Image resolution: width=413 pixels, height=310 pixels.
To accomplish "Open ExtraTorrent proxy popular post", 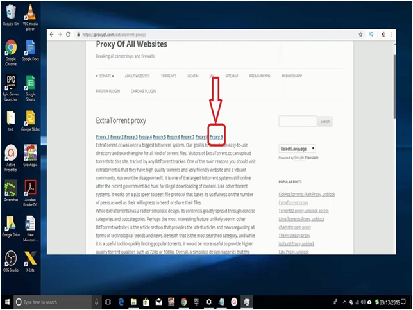I will pos(294,202).
